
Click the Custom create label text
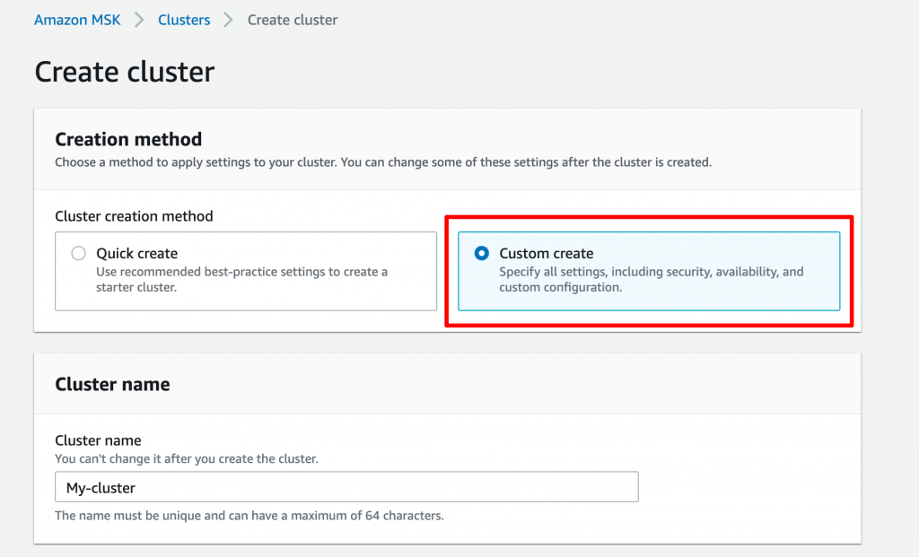[547, 253]
